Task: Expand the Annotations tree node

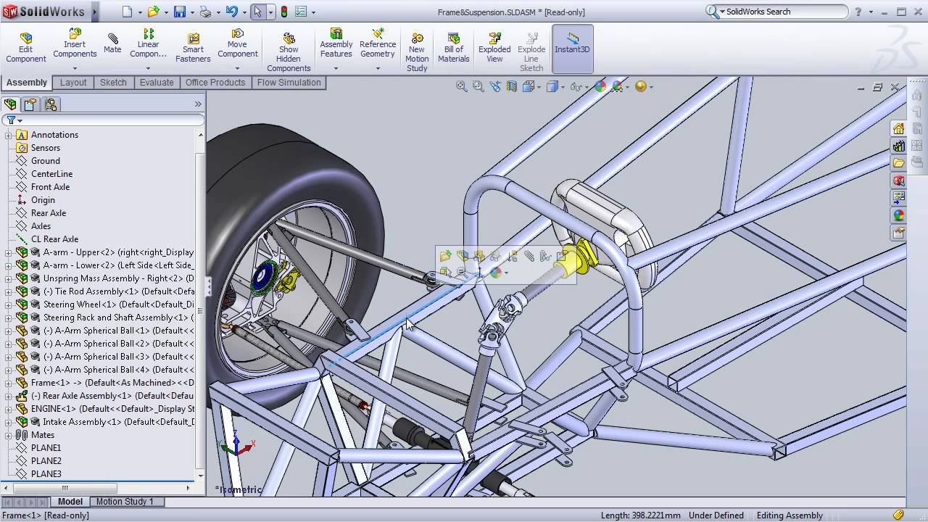Action: tap(9, 135)
